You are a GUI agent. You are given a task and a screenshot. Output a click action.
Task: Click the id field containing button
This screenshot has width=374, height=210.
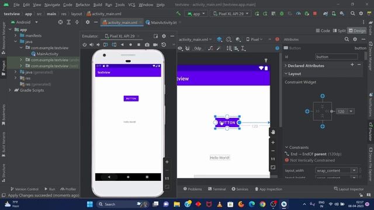point(336,57)
